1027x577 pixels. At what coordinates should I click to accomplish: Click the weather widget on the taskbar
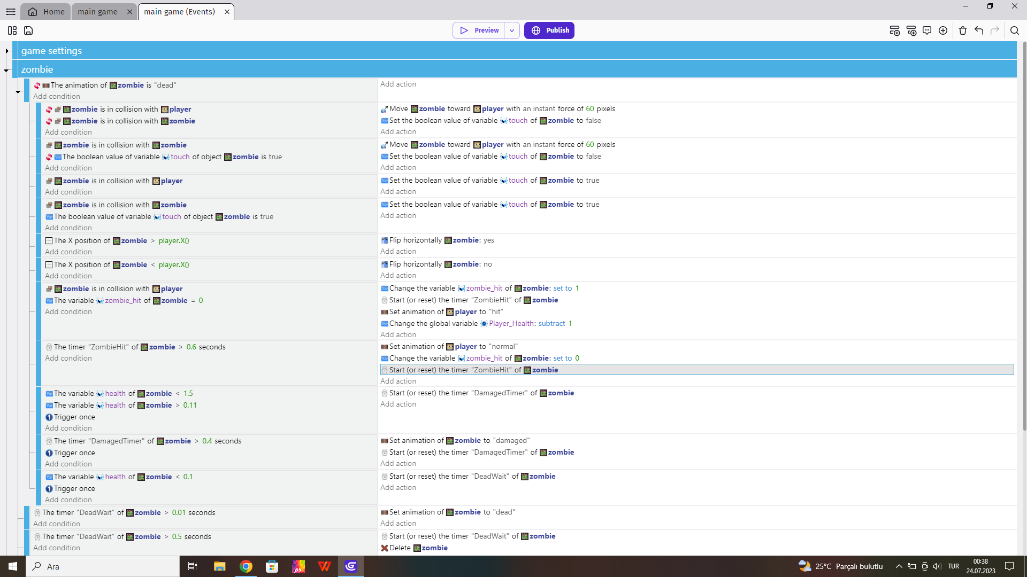click(x=840, y=566)
